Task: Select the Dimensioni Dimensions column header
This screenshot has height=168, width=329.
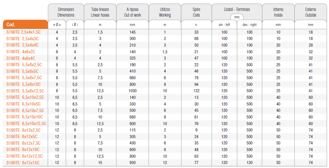Action: coord(66,12)
